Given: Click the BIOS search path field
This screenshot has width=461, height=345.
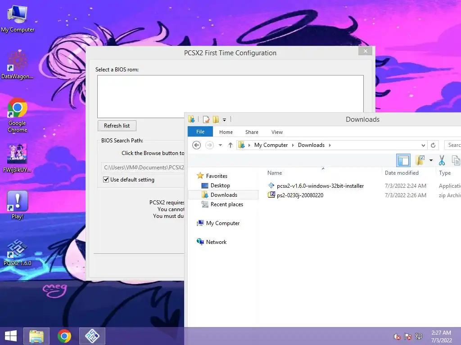Looking at the screenshot, I should point(143,168).
